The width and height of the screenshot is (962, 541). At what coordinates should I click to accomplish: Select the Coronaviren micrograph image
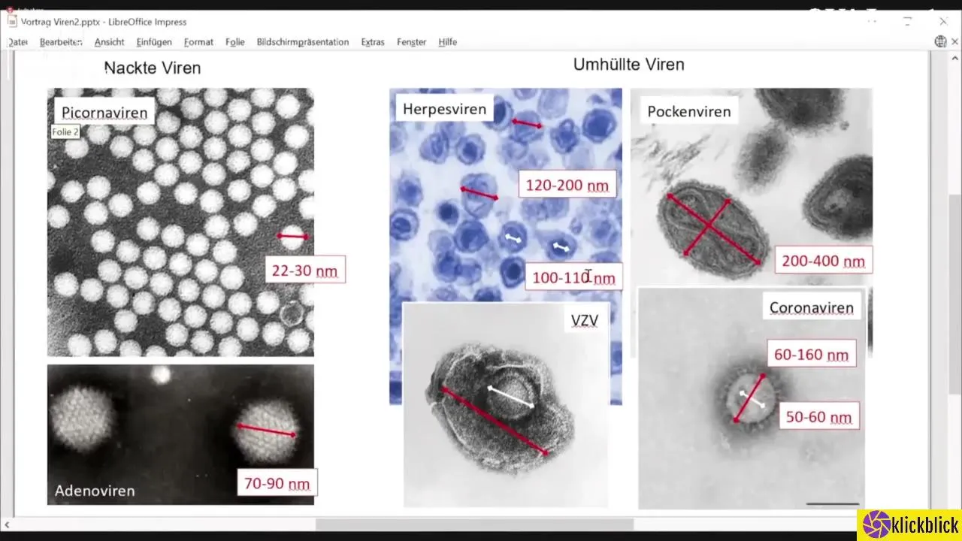coord(752,398)
